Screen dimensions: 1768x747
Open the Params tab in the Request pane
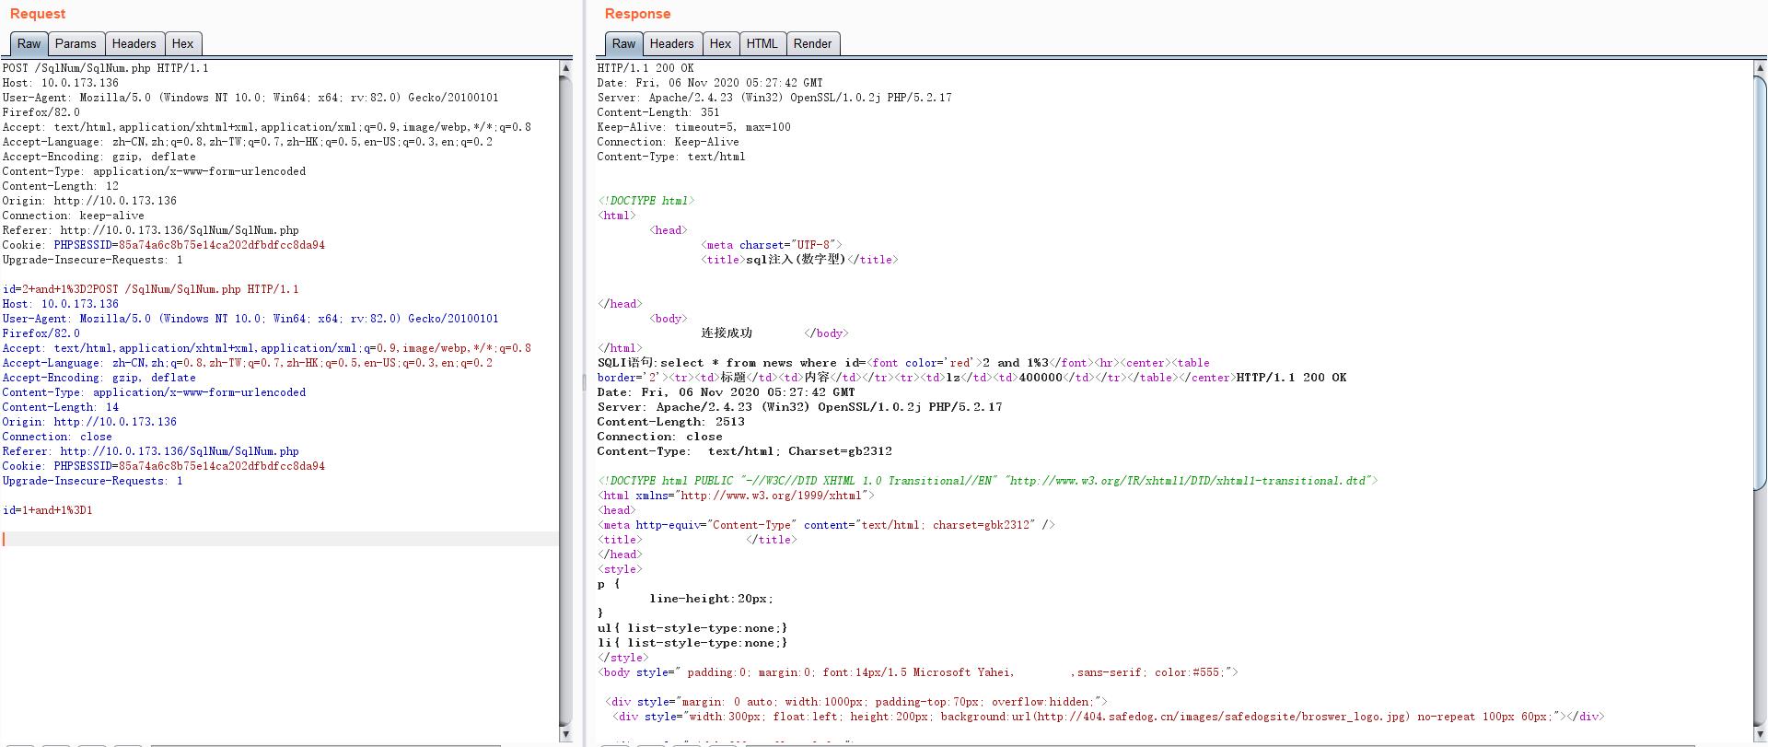click(76, 43)
